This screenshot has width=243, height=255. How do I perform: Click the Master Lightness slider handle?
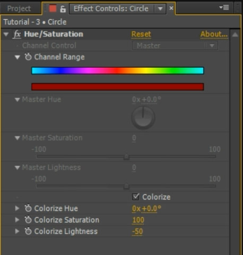pos(126,186)
